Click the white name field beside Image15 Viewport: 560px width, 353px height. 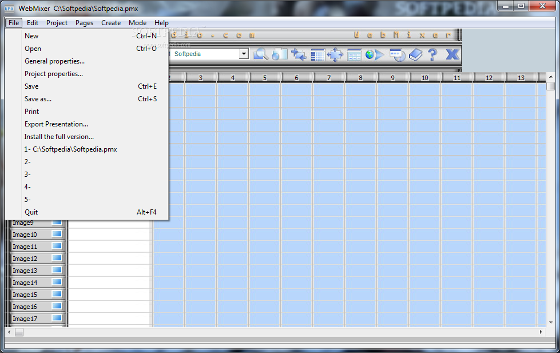[109, 294]
